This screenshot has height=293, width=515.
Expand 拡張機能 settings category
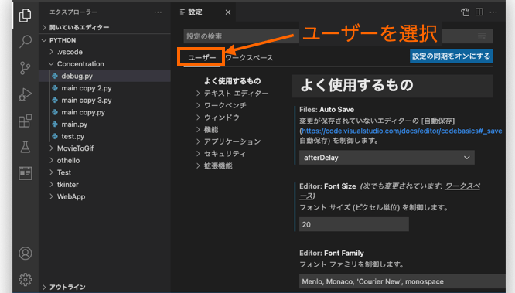tap(214, 166)
